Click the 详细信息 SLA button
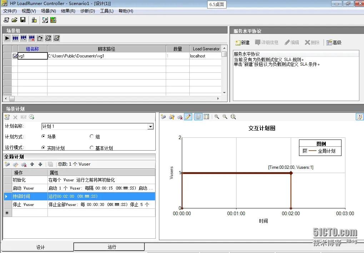The width and height of the screenshot is (364, 253). (267, 42)
